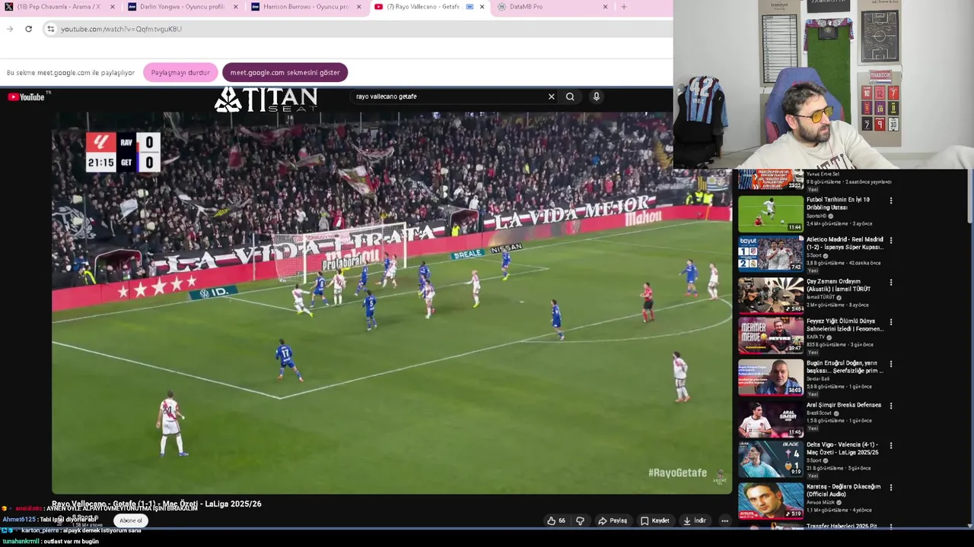Open the Delta Vigo - Valencia (4-1) thumbnail
Image resolution: width=974 pixels, height=547 pixels.
click(x=770, y=458)
